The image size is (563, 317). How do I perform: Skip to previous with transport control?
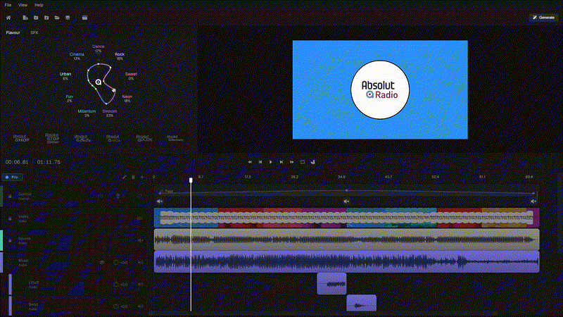pos(260,162)
